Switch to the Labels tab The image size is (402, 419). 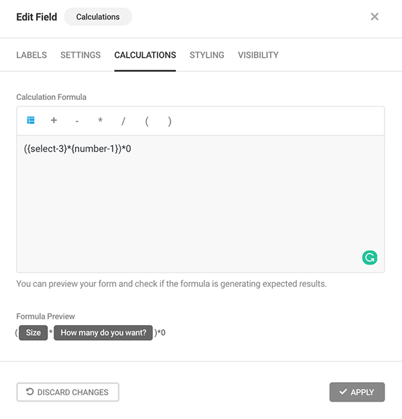[x=31, y=55]
